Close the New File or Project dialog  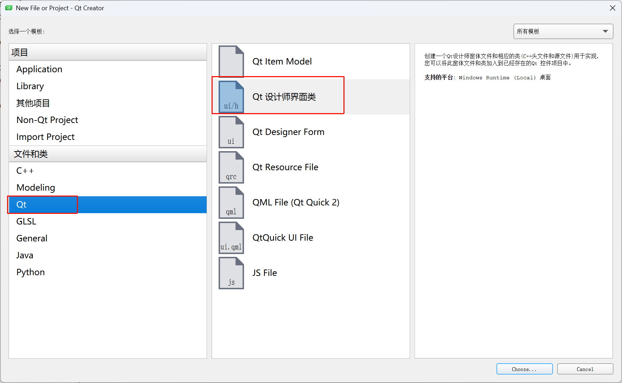612,8
